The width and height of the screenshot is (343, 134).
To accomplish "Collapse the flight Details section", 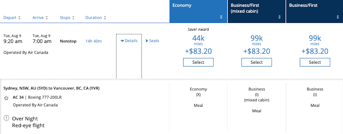I will (x=129, y=41).
